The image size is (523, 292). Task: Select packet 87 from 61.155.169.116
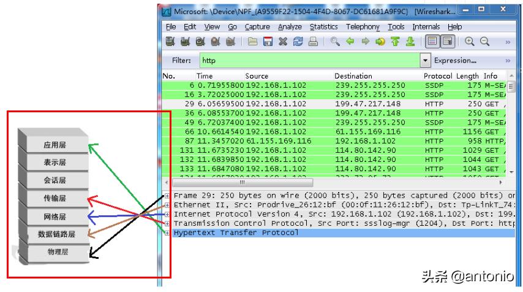point(334,141)
